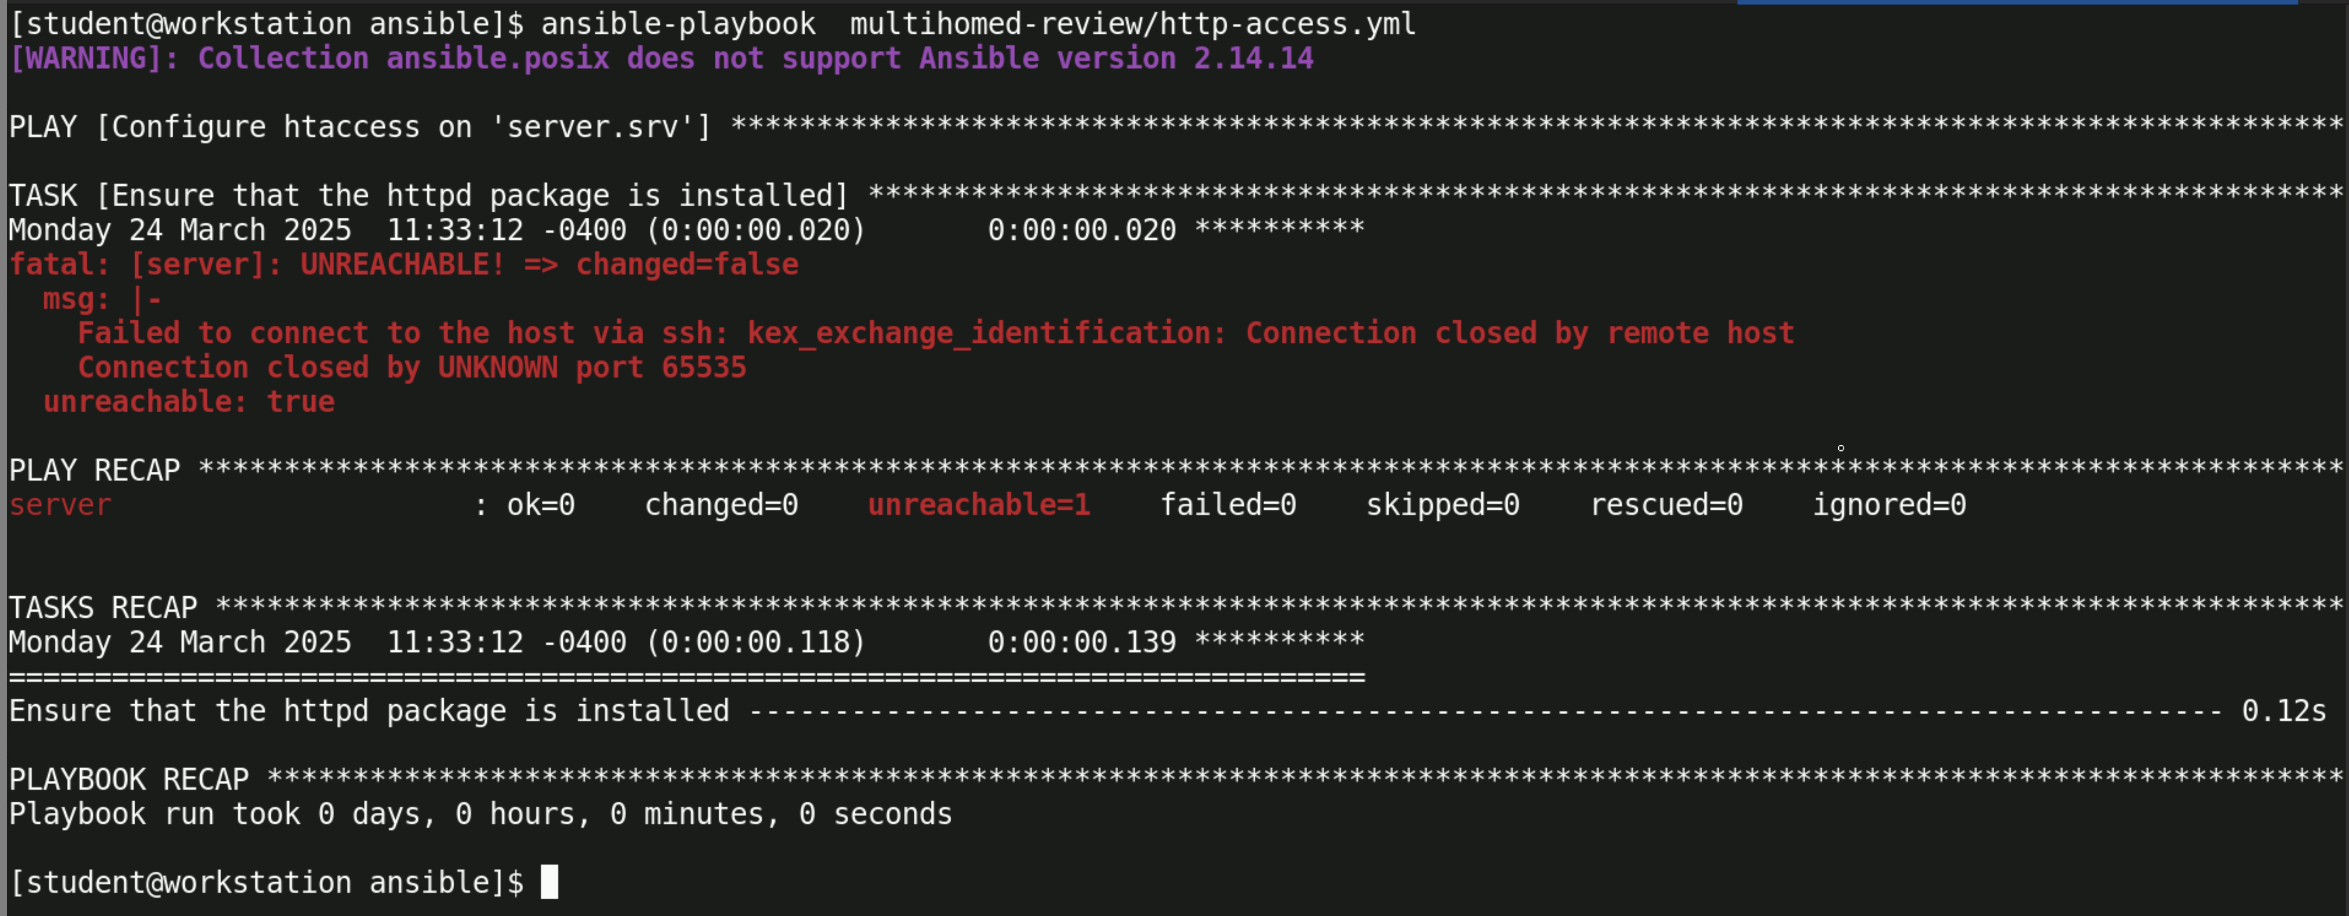Click the TASKS RECAP heading
The height and width of the screenshot is (916, 2349).
coord(103,608)
